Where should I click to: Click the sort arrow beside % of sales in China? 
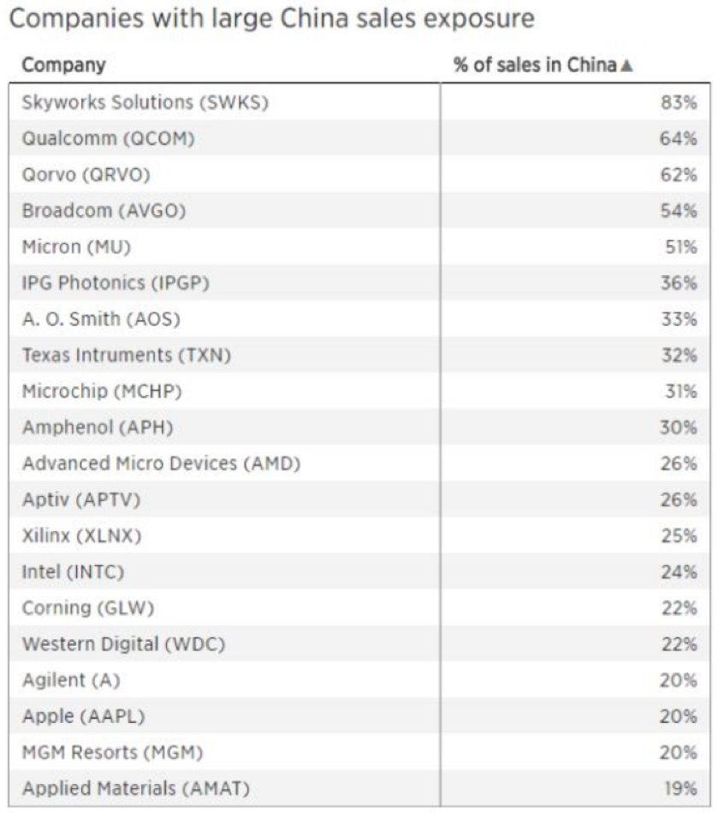(626, 66)
